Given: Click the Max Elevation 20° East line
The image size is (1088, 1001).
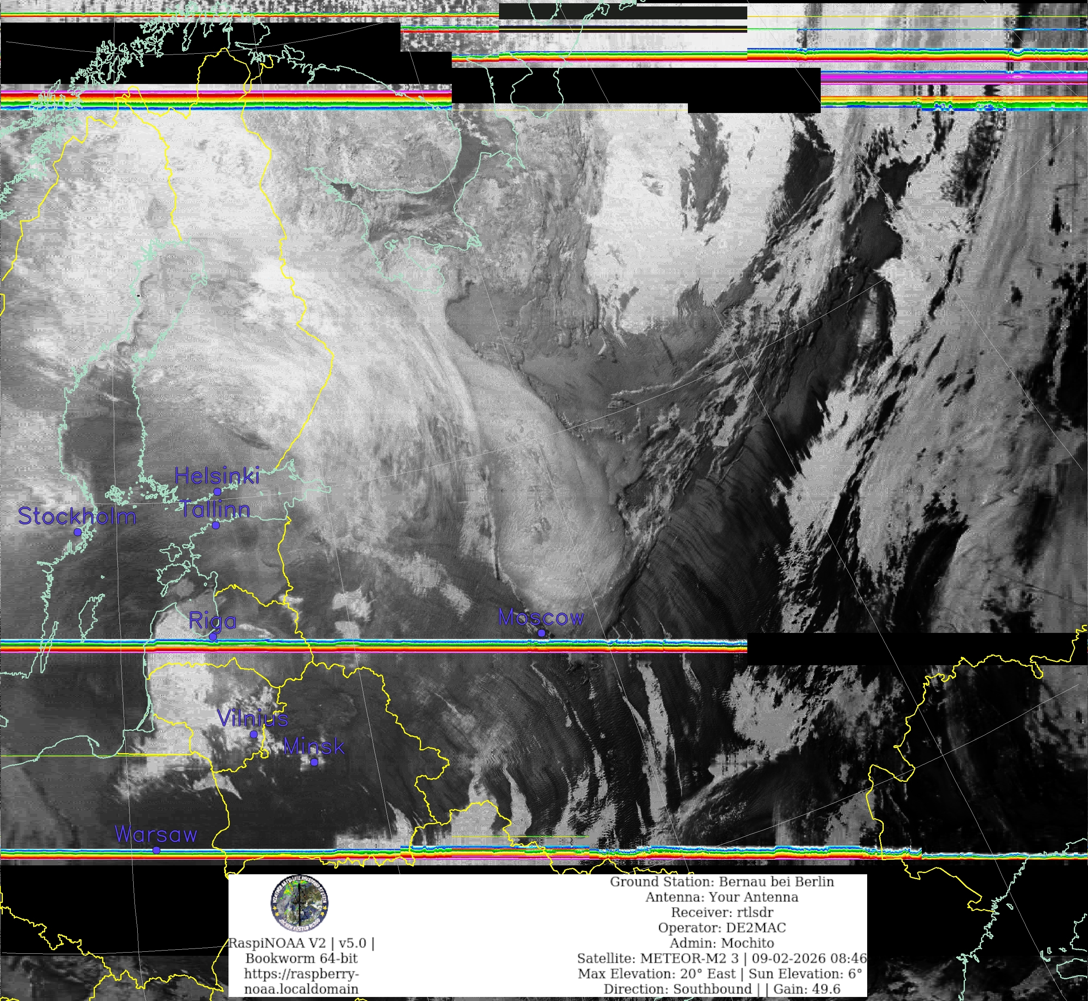Looking at the screenshot, I should (719, 974).
